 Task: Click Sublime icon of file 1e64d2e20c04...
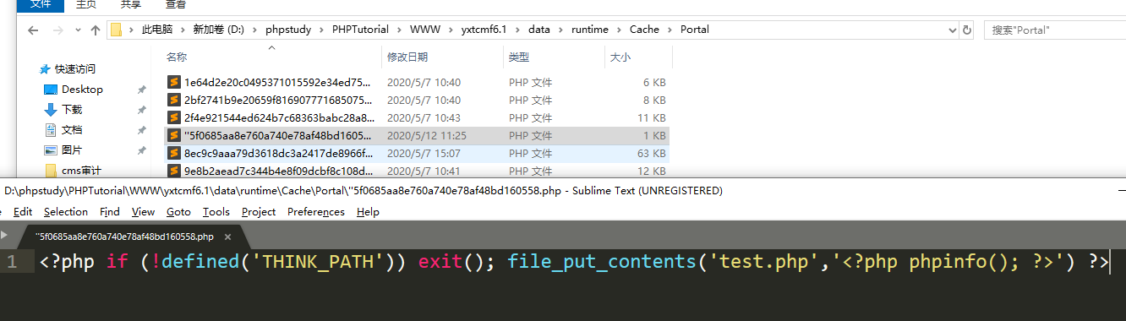point(173,83)
